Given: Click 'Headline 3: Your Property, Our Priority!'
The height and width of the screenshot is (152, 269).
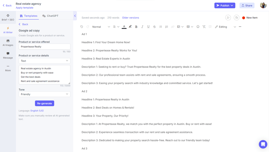Looking at the screenshot, I should pos(105,116).
